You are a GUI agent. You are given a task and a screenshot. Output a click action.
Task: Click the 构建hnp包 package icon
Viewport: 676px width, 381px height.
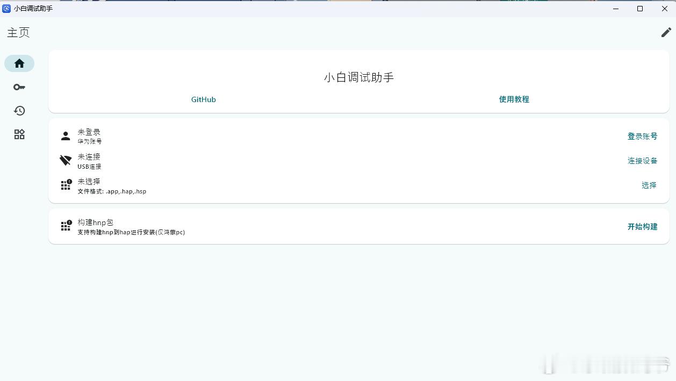pos(65,226)
